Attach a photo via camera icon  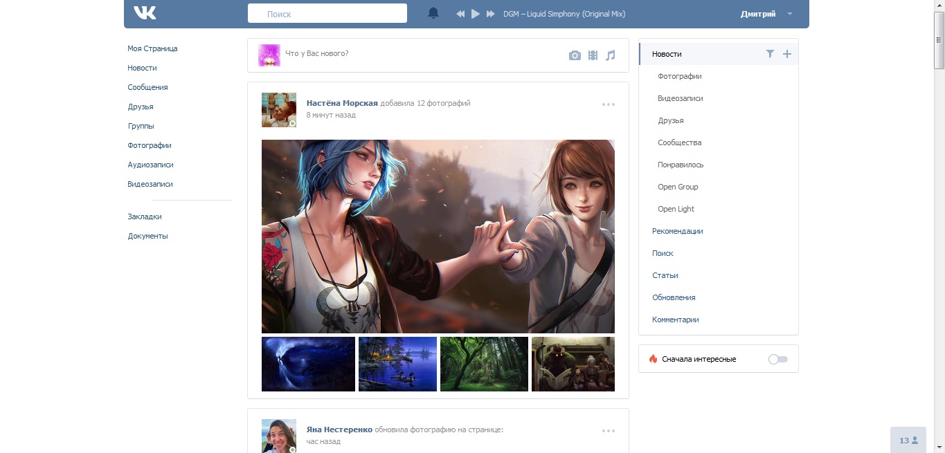click(575, 55)
